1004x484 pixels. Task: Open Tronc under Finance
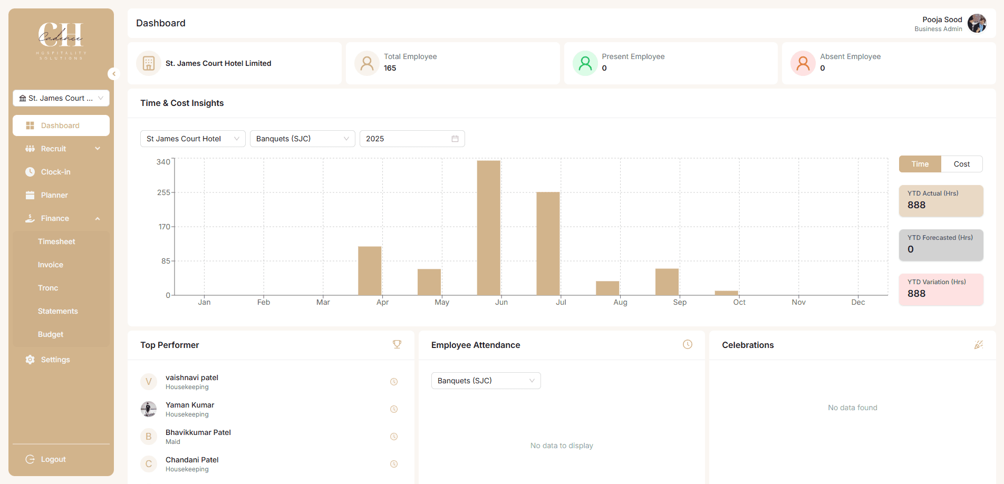click(x=61, y=288)
